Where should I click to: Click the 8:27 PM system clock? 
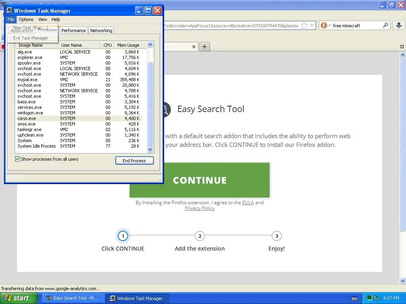pos(391,298)
